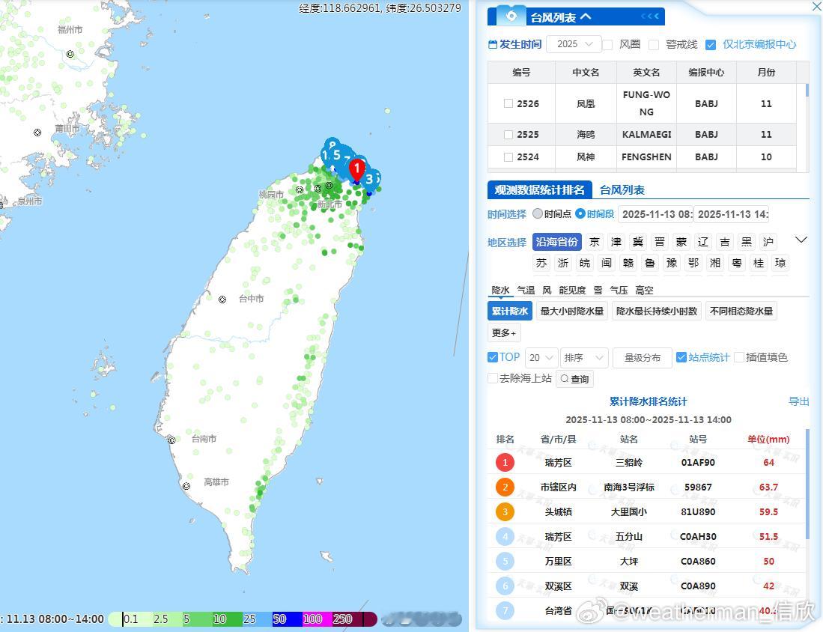Enable the 警戒线 checkbox
The image size is (823, 632).
point(654,45)
